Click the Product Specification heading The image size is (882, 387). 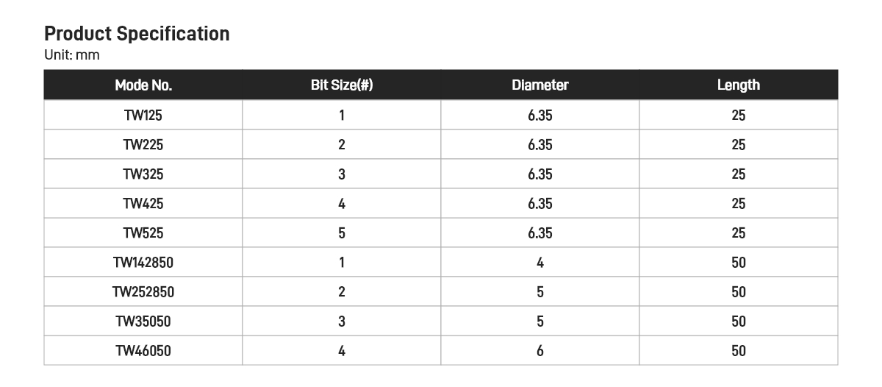[137, 34]
